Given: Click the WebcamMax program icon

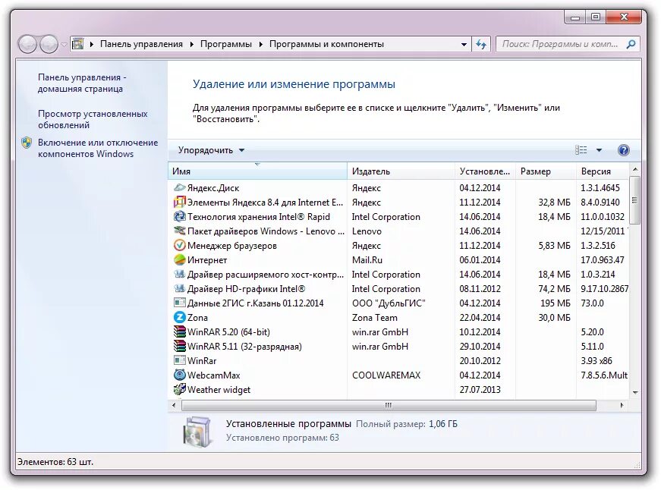Looking at the screenshot, I should (180, 375).
